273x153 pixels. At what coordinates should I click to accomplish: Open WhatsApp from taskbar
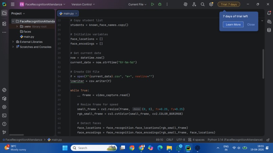click(178, 148)
